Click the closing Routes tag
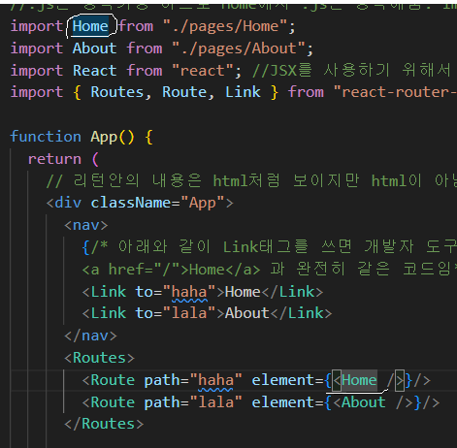Screen dimensions: 457x448 click(104, 424)
